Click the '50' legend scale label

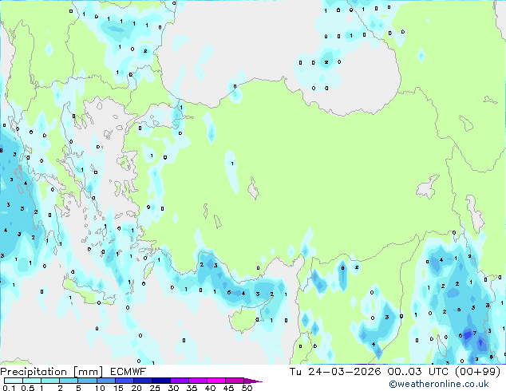click(247, 388)
